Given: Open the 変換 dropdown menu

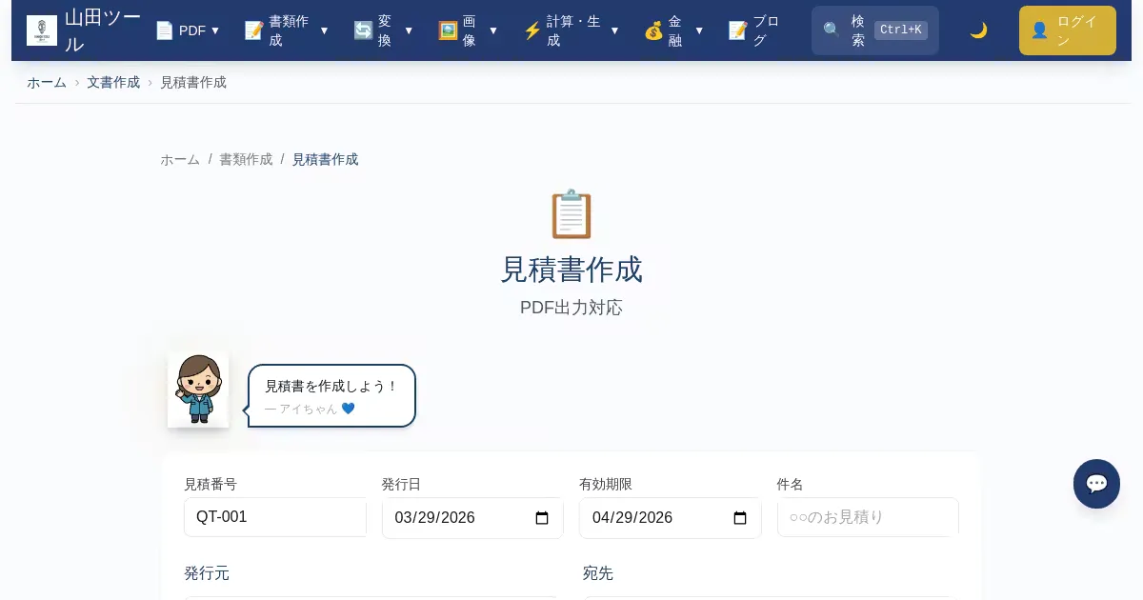Looking at the screenshot, I should [x=384, y=30].
